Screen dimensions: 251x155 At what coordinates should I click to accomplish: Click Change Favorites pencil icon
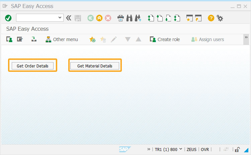click(x=114, y=39)
